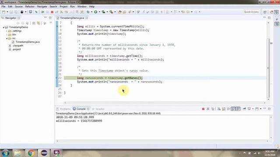Open the File menu
The height and width of the screenshot is (157, 280).
[x=3, y=7]
